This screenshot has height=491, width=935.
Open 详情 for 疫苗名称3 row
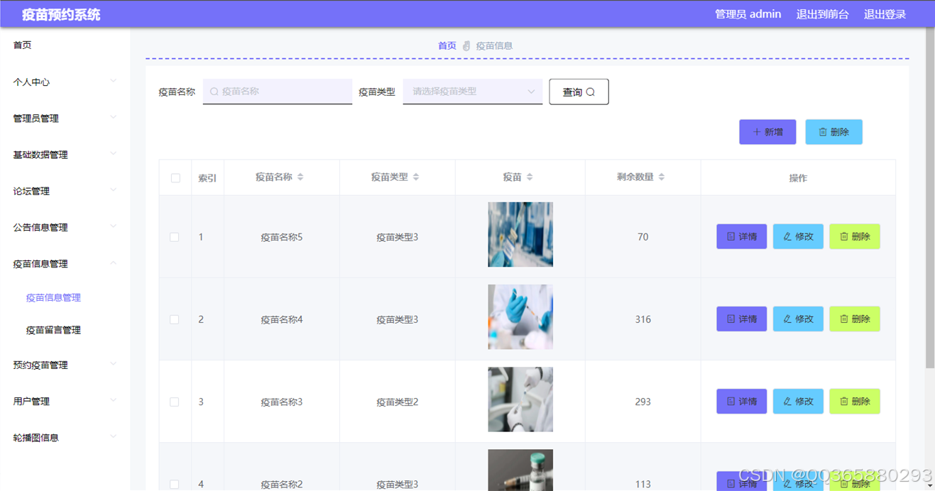pyautogui.click(x=742, y=402)
